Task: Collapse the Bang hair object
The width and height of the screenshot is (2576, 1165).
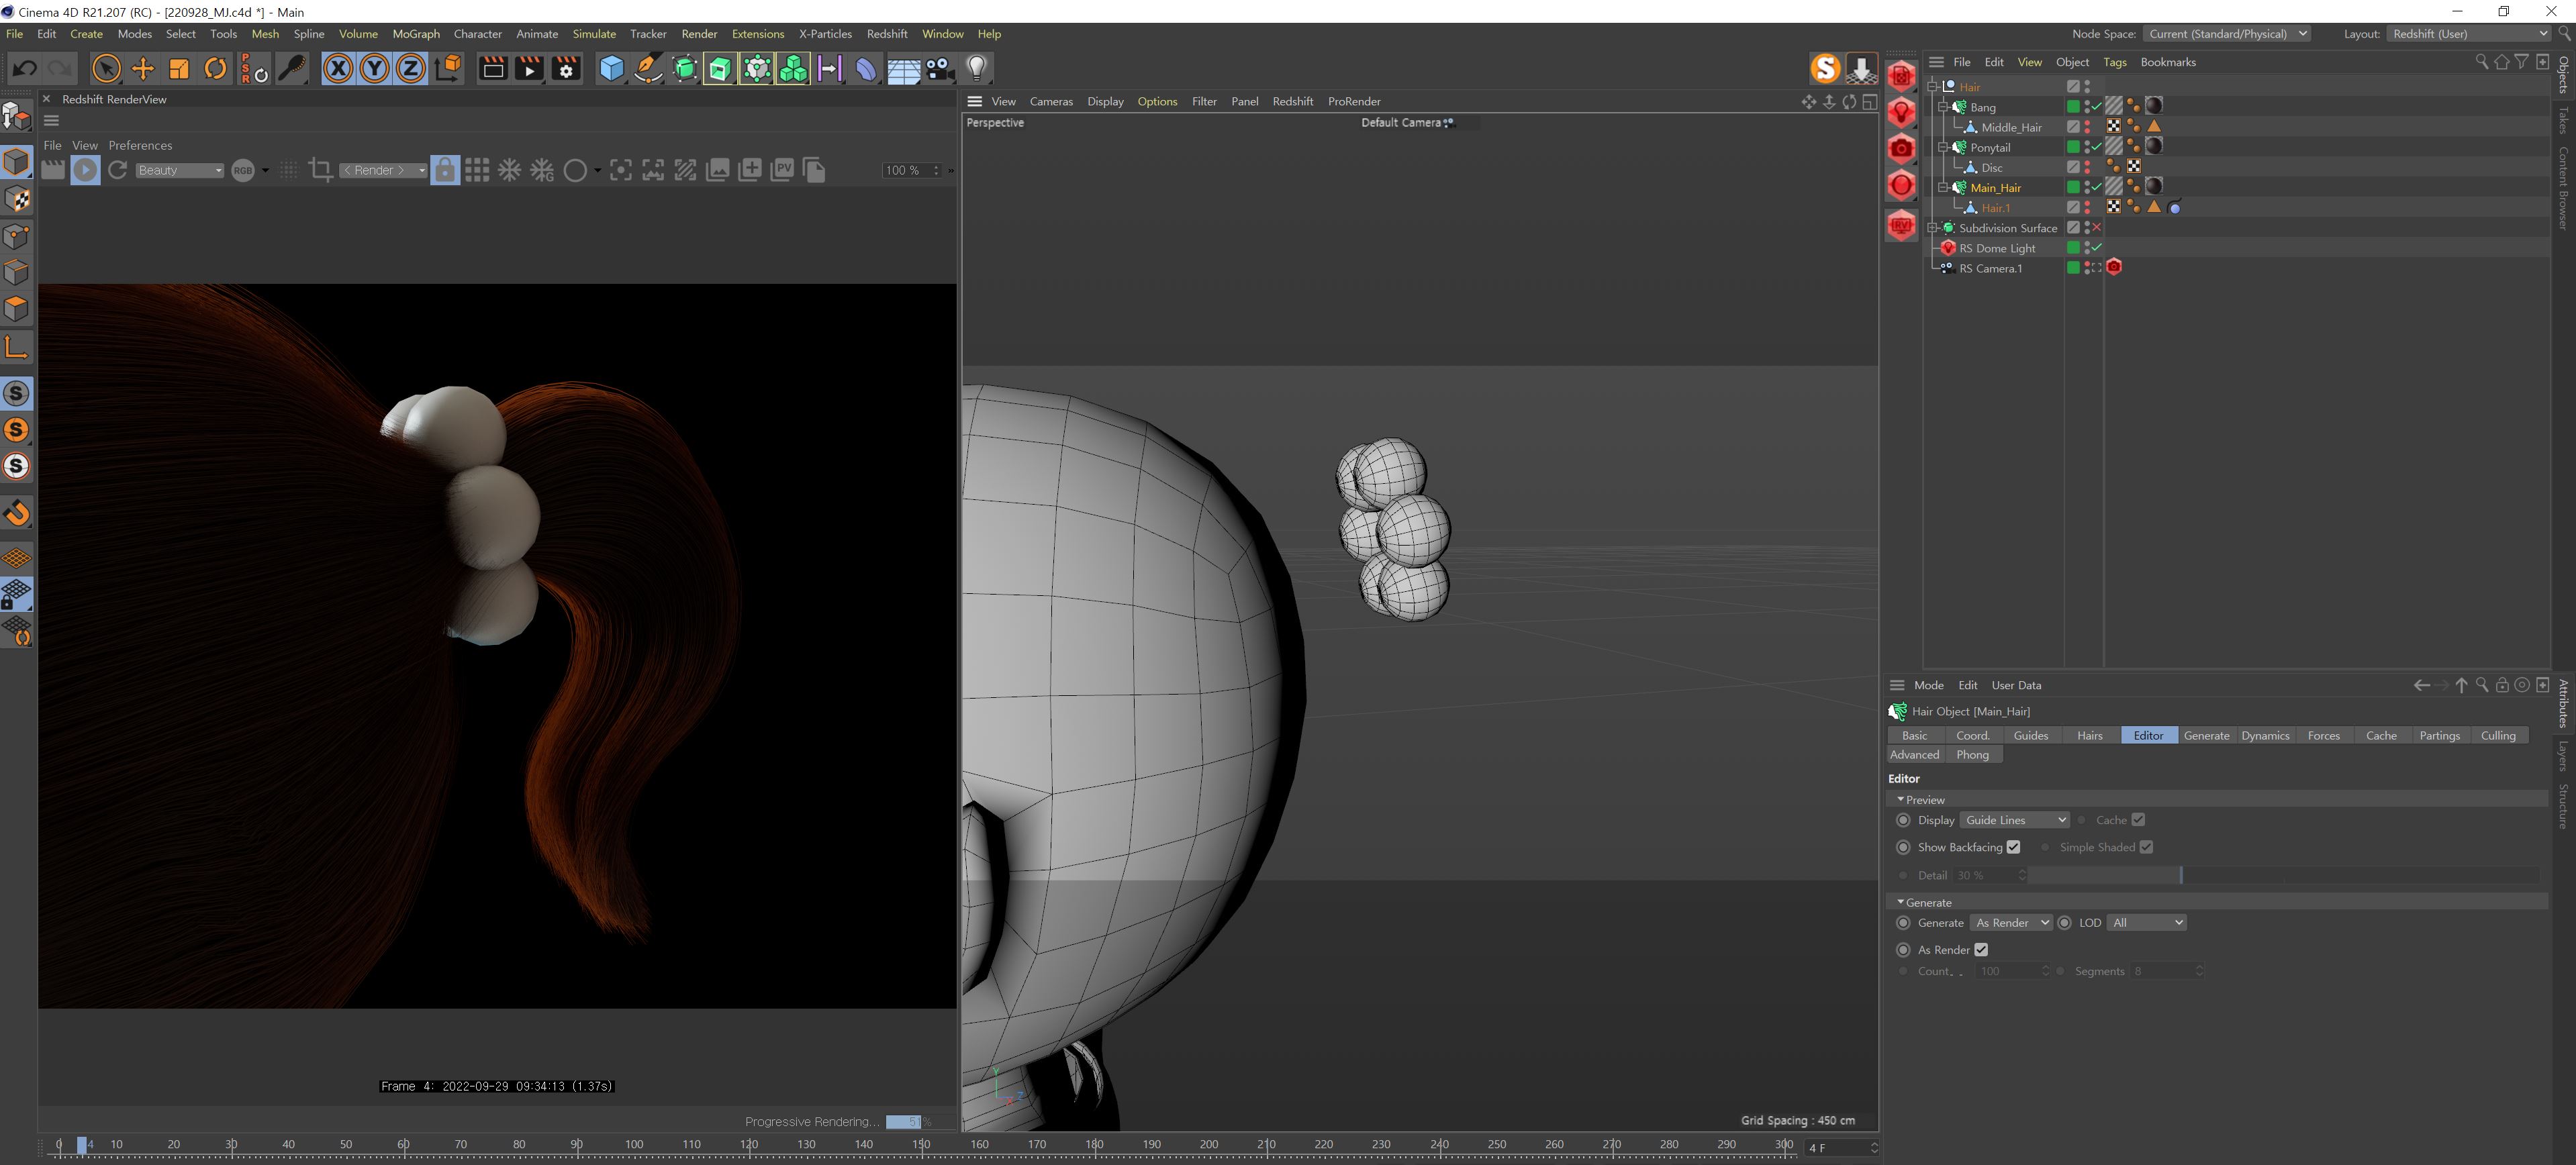Action: coord(1943,106)
